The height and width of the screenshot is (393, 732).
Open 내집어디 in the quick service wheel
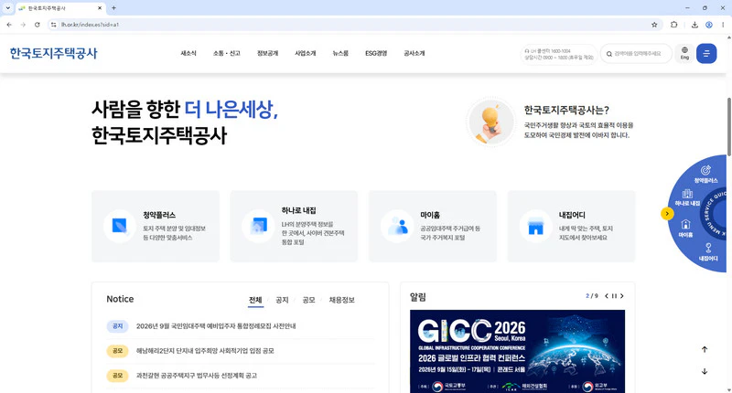708,251
